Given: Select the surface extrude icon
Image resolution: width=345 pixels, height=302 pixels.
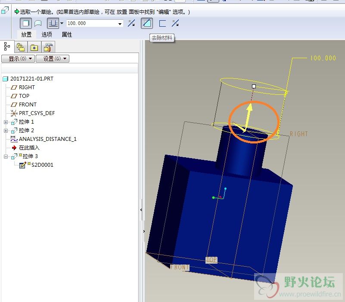Looking at the screenshot, I should [38, 23].
